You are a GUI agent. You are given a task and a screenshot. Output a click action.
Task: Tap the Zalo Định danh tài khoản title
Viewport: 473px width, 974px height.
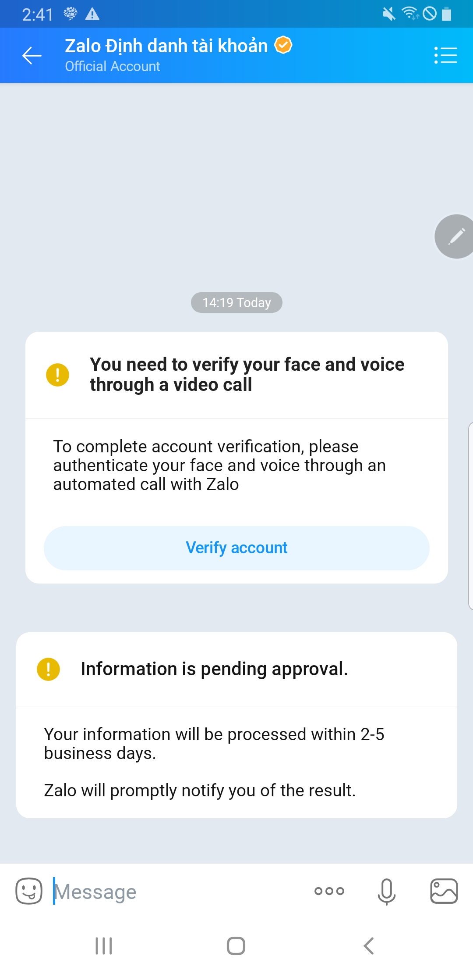pos(166,46)
